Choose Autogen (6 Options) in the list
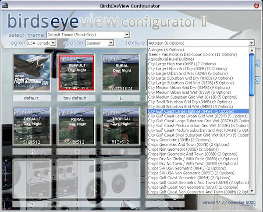 coord(198,49)
